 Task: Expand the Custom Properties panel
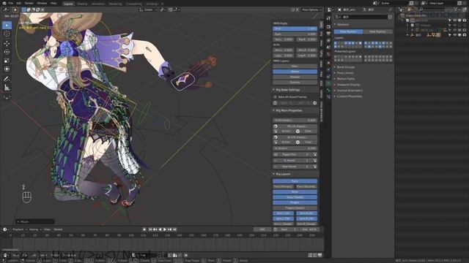[x=350, y=96]
